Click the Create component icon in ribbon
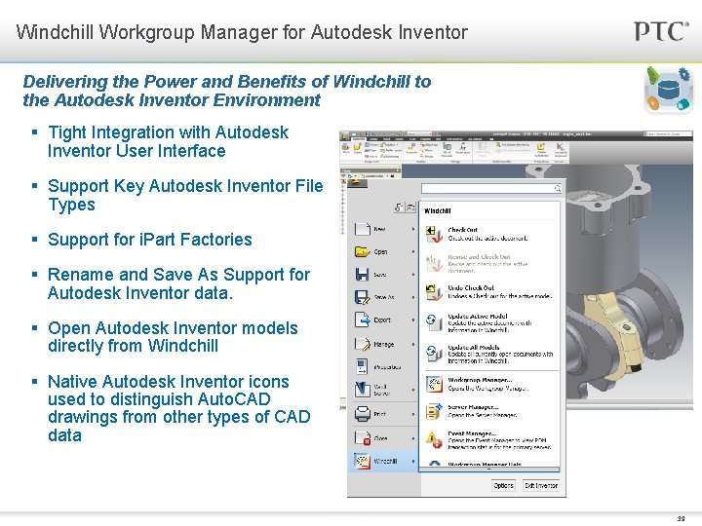Screen dimensions: 702x526 click(358, 146)
